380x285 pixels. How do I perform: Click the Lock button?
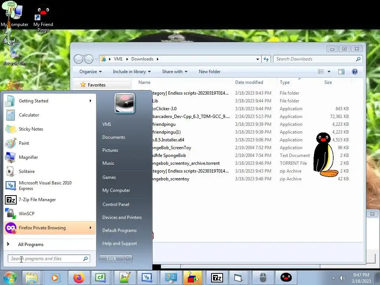click(111, 259)
